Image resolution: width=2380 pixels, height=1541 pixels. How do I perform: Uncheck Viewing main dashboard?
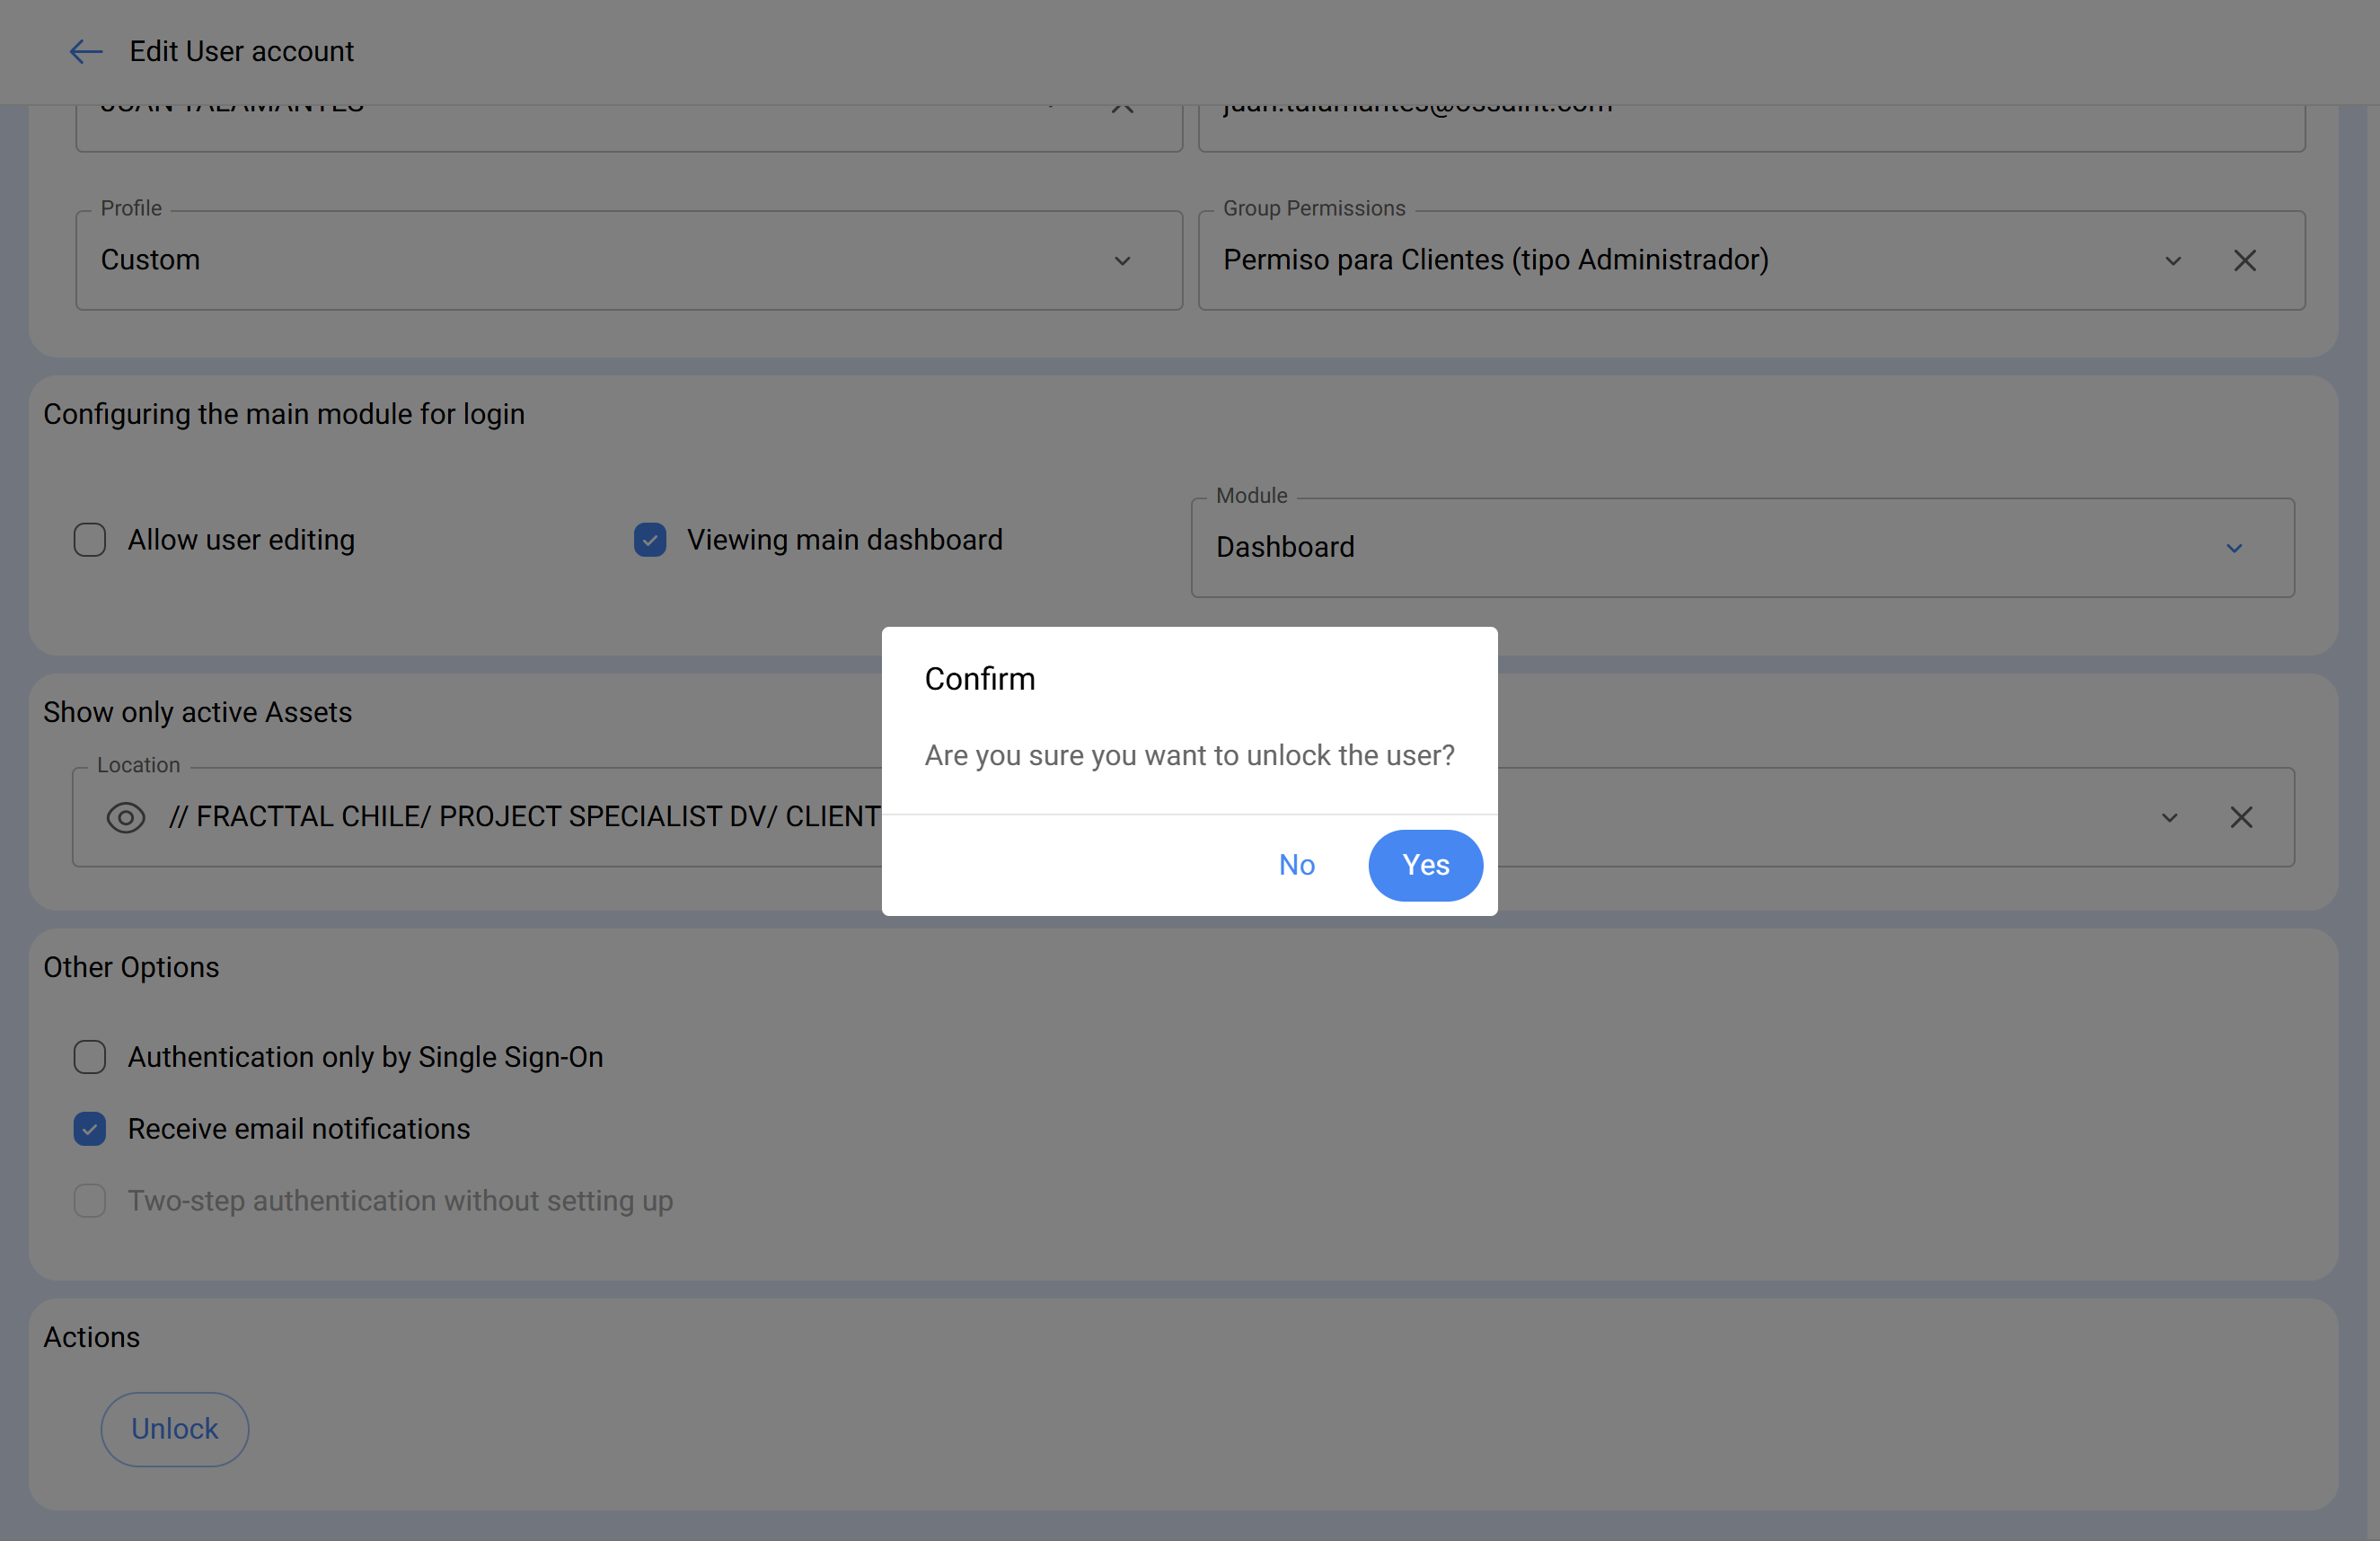point(650,540)
